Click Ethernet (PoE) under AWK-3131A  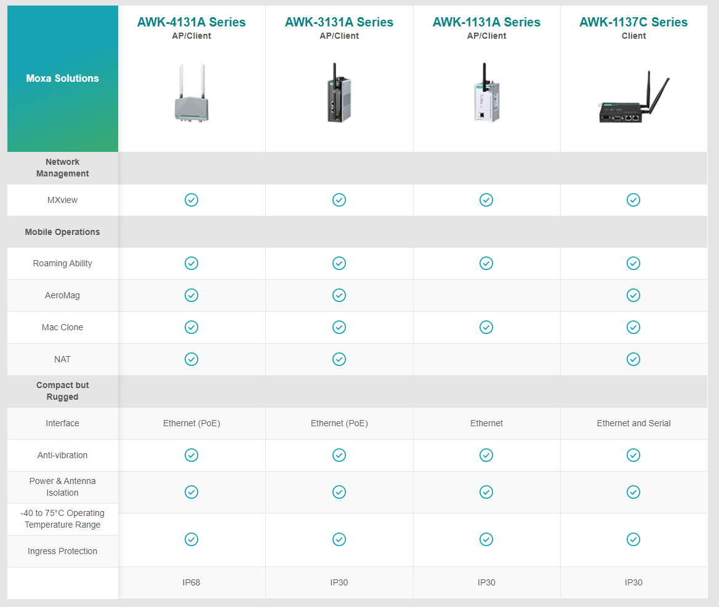pyautogui.click(x=339, y=423)
